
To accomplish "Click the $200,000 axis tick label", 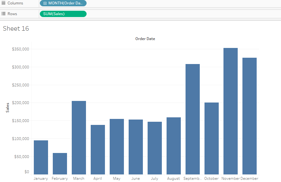I will 21,103.
